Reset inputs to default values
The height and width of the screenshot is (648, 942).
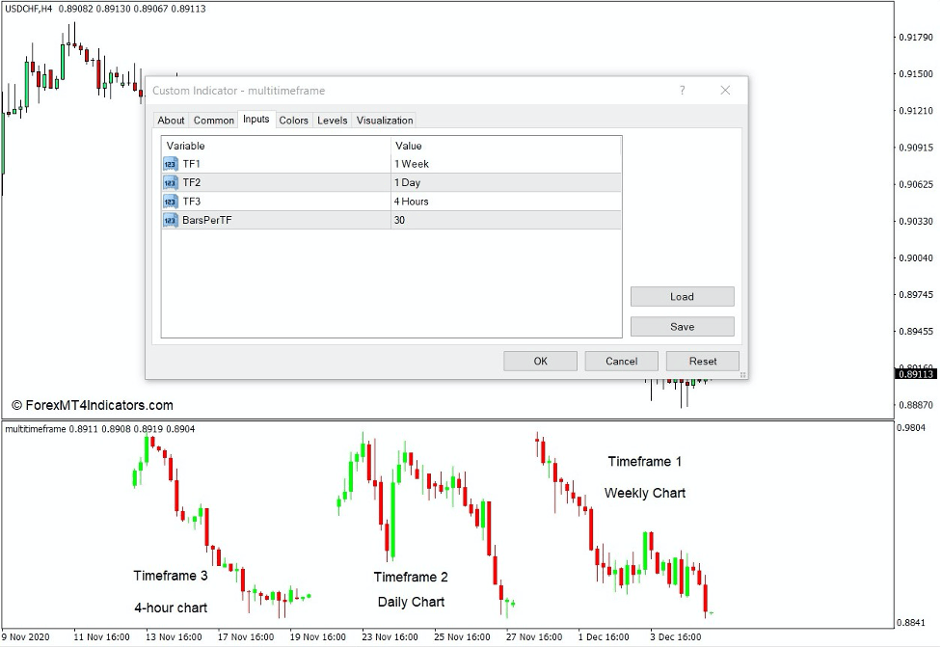[x=702, y=361]
